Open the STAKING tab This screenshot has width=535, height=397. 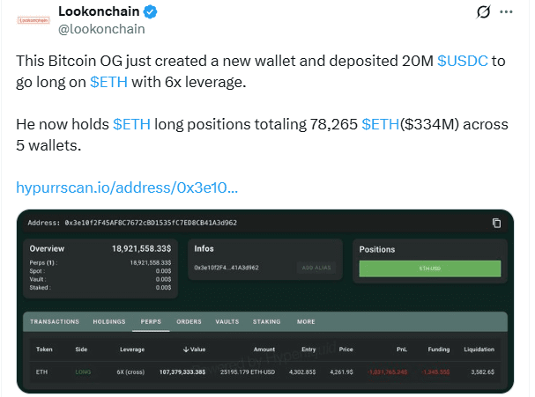(266, 321)
